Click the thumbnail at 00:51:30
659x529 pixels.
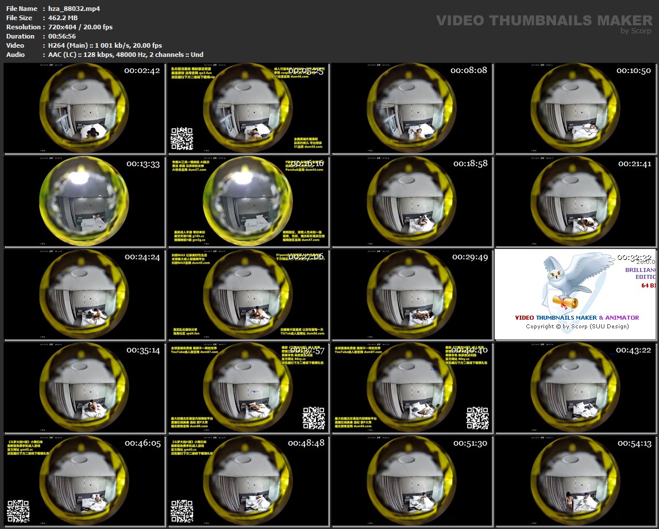(x=412, y=481)
